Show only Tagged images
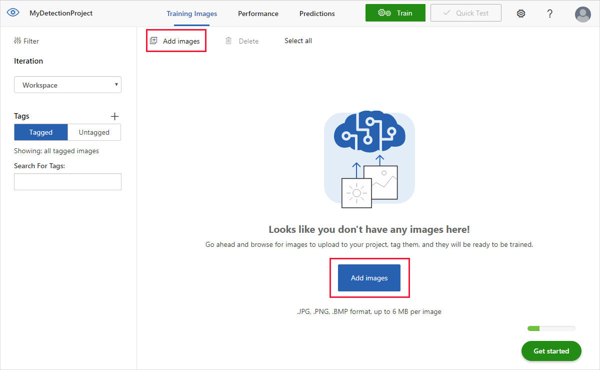Screen dimensions: 600x370 pyautogui.click(x=40, y=132)
